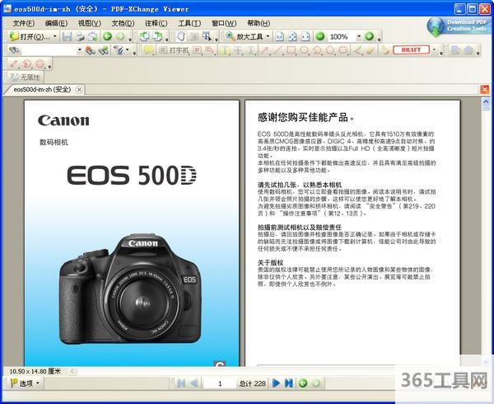Open the File menu
This screenshot has width=494, height=404.
(24, 23)
